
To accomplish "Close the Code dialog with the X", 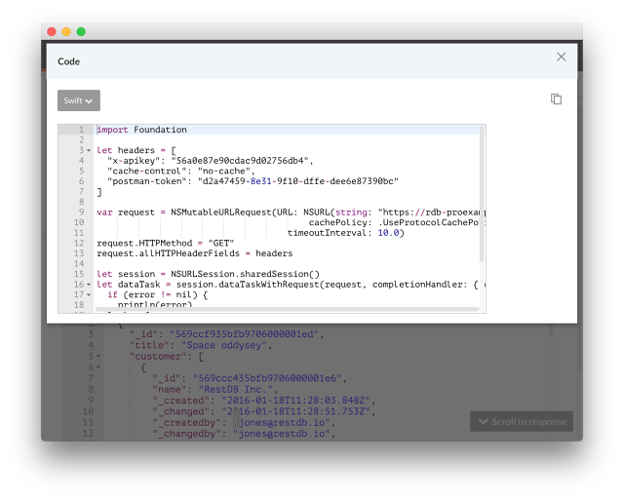I will (562, 57).
